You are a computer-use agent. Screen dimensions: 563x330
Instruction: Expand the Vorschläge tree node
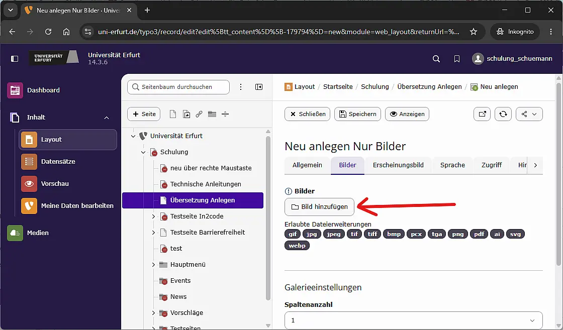(x=153, y=313)
